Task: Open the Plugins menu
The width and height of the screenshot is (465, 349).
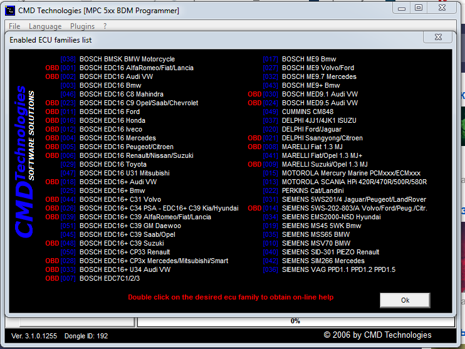Action: pyautogui.click(x=82, y=26)
